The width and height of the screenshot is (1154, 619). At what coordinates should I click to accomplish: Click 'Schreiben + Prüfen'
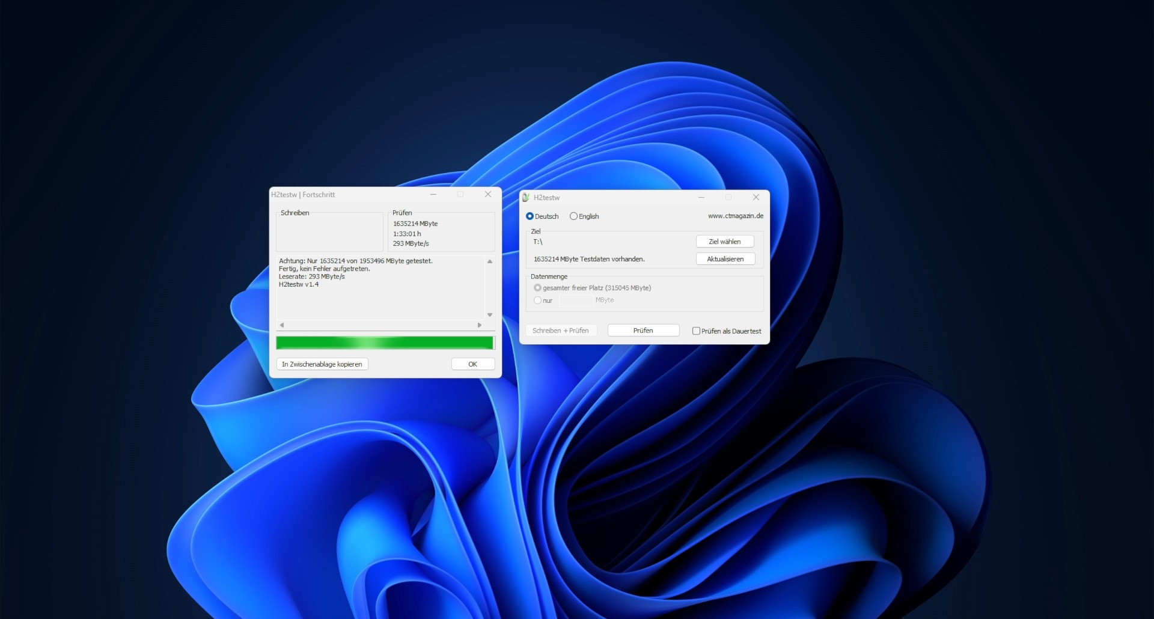[561, 330]
